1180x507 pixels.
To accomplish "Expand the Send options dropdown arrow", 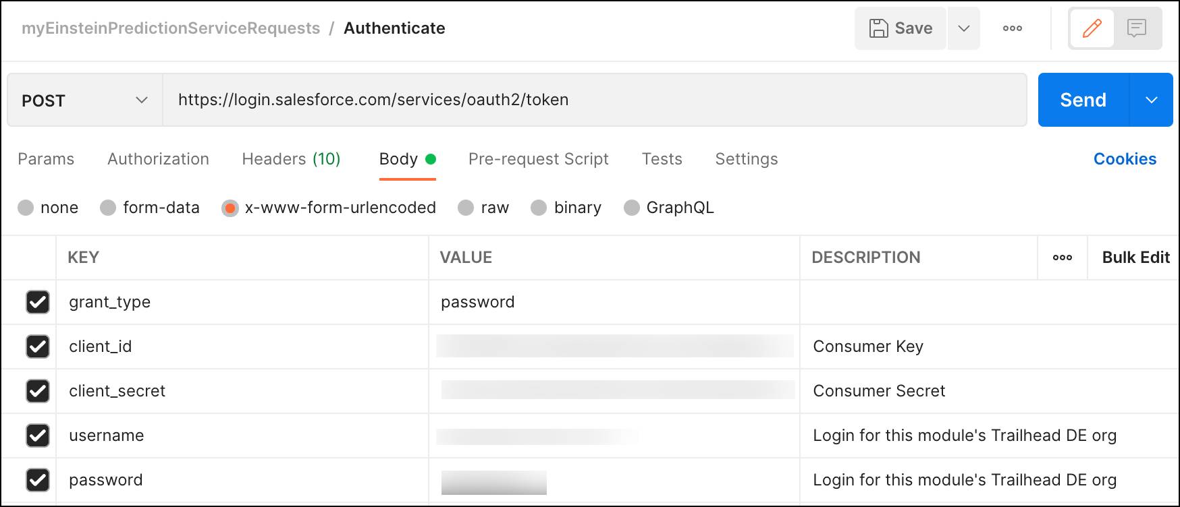I will point(1152,100).
